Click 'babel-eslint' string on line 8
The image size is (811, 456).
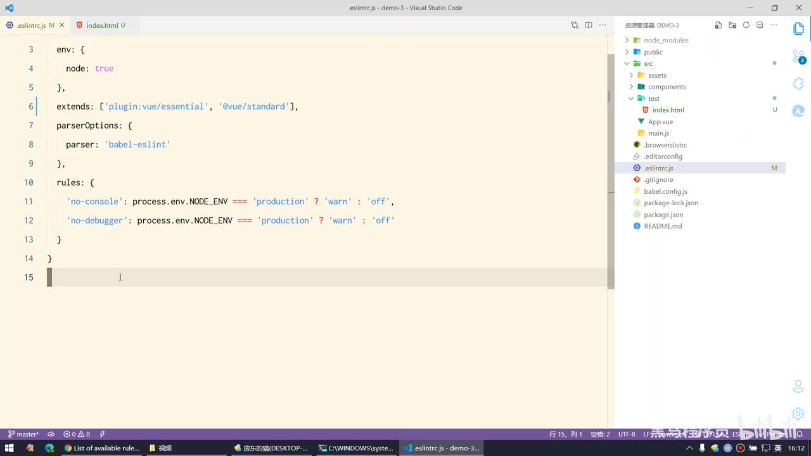click(x=137, y=144)
